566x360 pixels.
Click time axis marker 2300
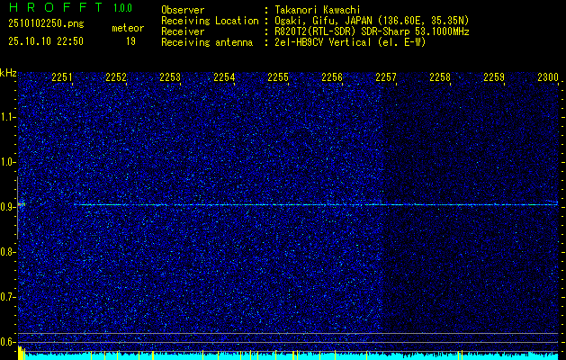548,77
